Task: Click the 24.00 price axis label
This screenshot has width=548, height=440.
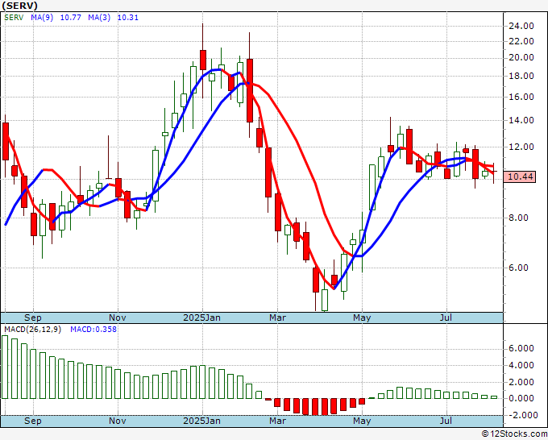Action: pos(521,26)
